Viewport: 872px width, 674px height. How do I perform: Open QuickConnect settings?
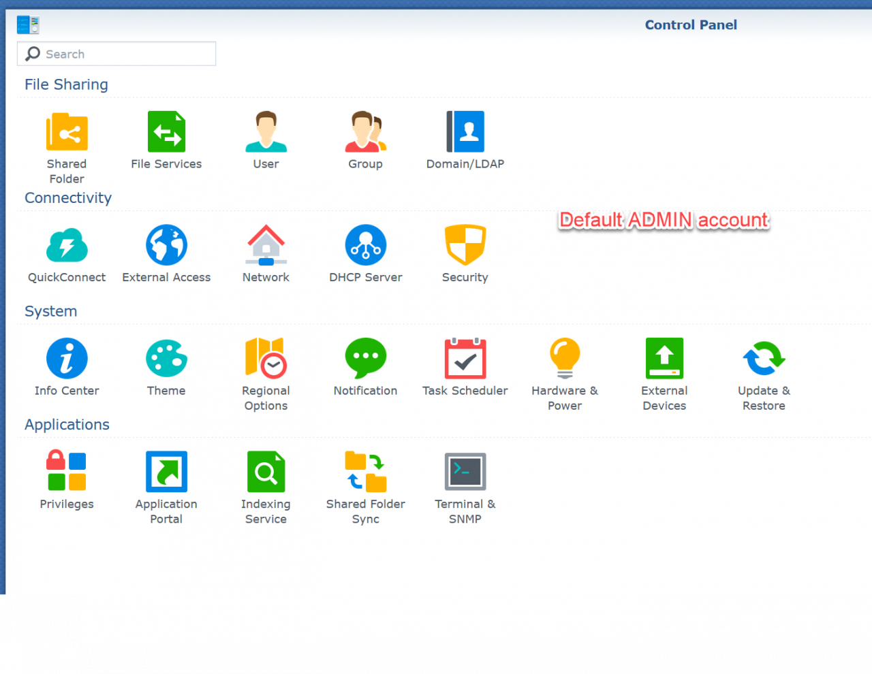tap(67, 246)
